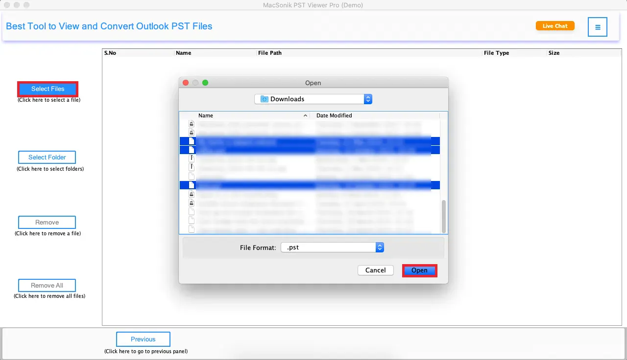Confirm selection with the Open button
This screenshot has height=360, width=627.
coord(419,270)
